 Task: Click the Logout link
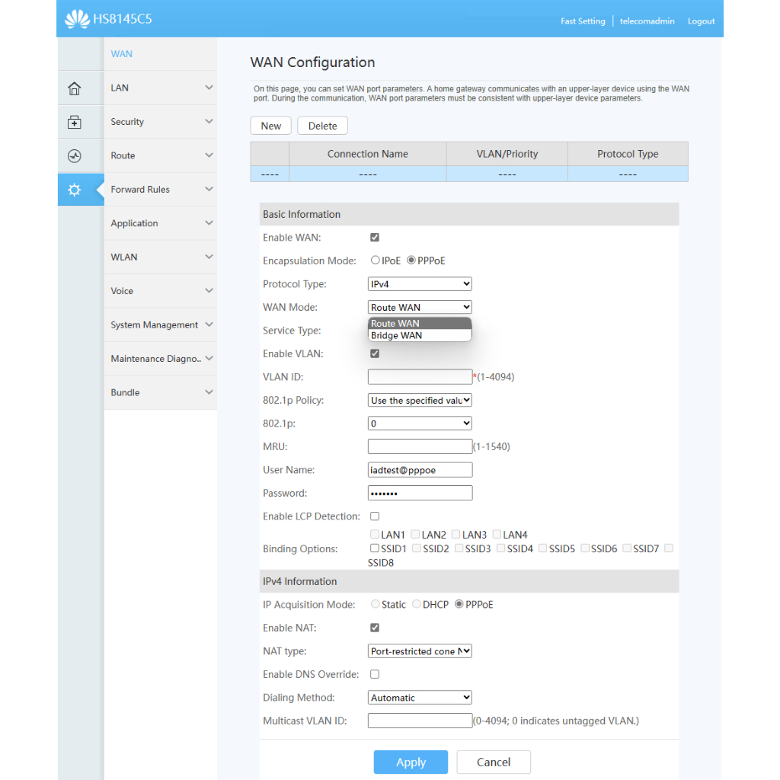701,21
